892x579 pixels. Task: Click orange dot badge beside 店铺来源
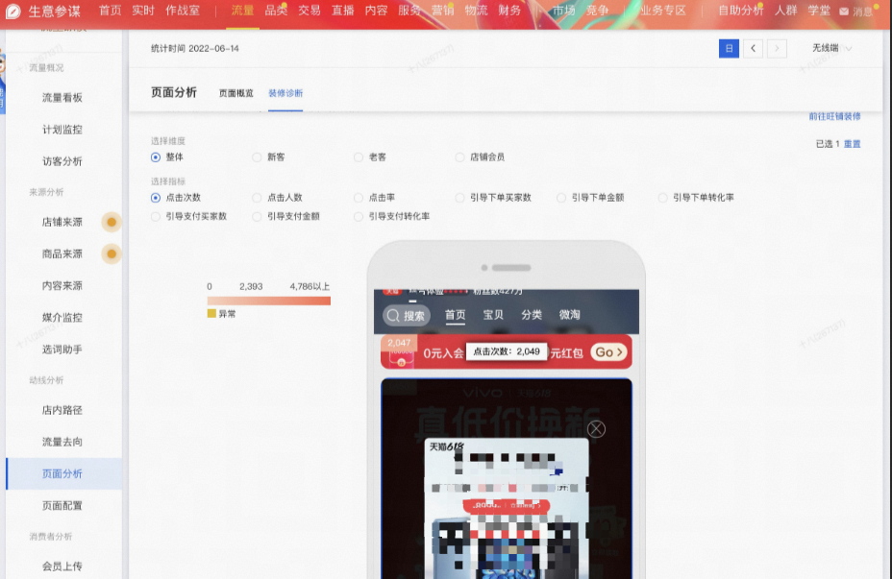point(111,222)
